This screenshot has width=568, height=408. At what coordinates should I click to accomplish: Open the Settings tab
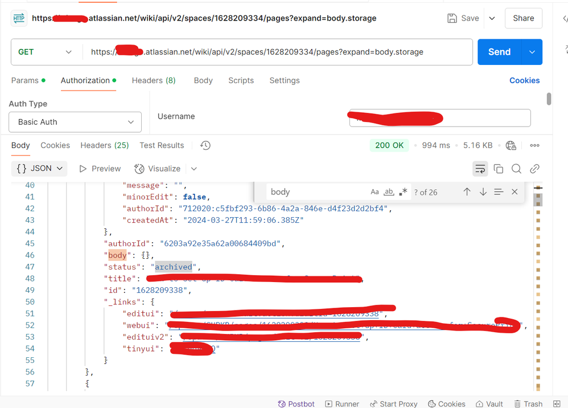[285, 80]
